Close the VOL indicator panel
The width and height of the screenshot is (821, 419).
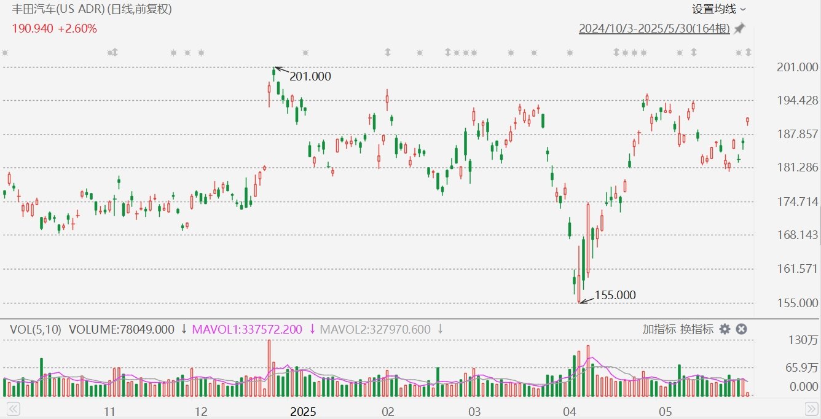741,329
